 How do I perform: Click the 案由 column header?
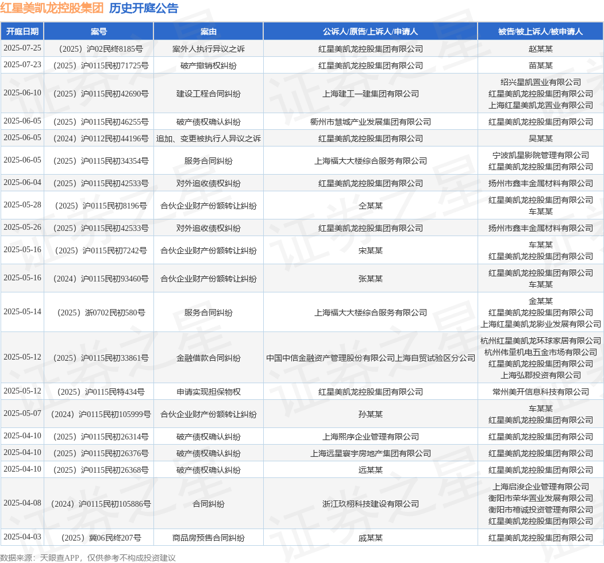point(209,32)
